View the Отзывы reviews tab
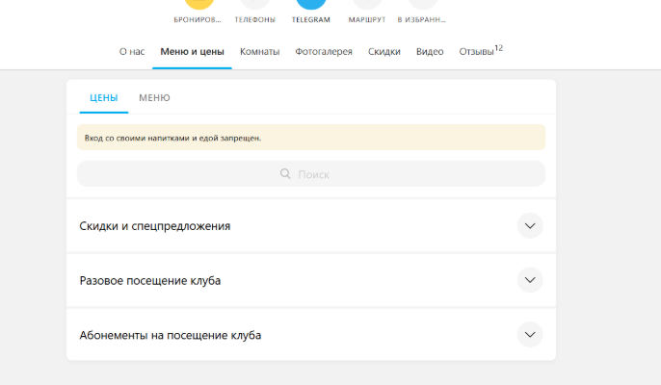The width and height of the screenshot is (661, 385). coord(481,51)
